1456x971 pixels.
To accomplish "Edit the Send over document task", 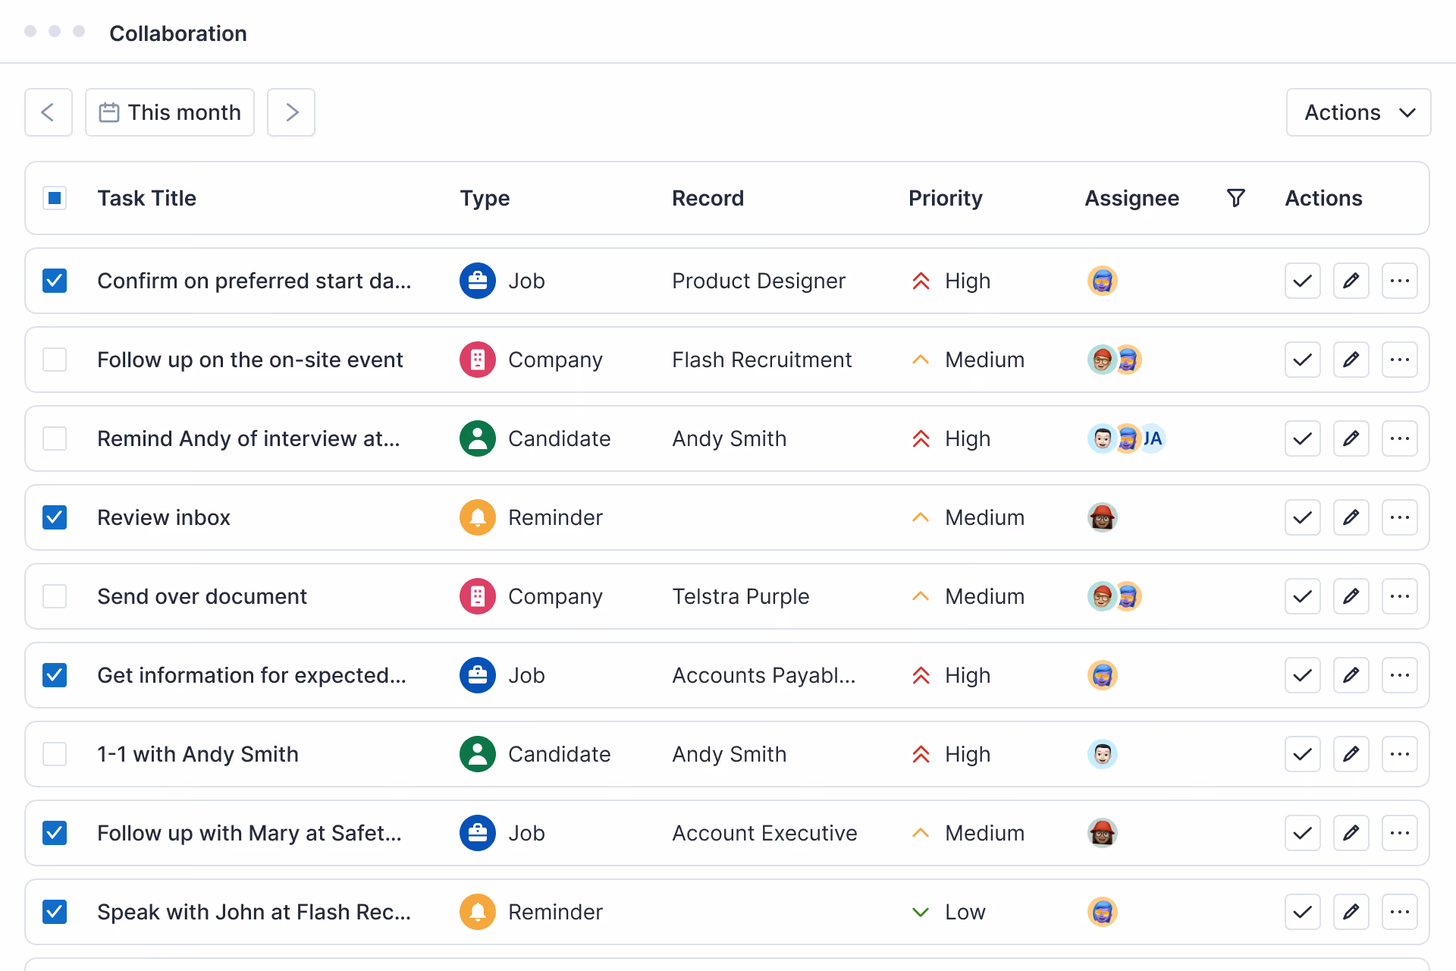I will [1351, 596].
